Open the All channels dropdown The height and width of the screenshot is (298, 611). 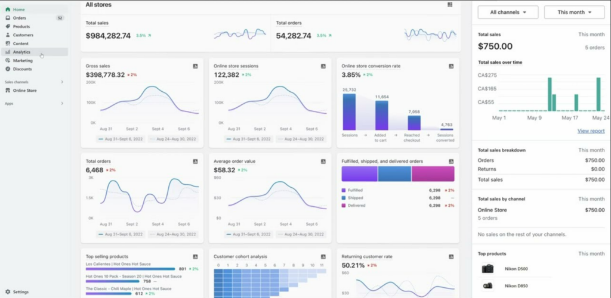pos(508,12)
